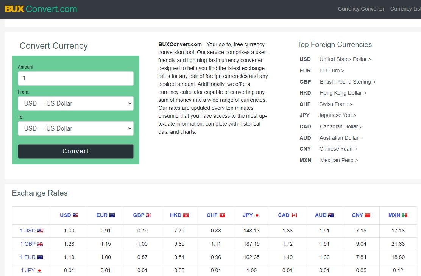
Task: Open the 1 USD row link
Action: tap(28, 231)
